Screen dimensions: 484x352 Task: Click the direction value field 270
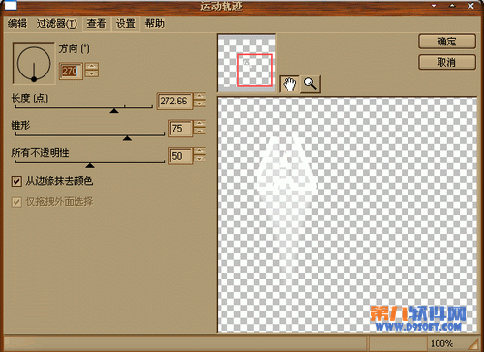[x=71, y=71]
